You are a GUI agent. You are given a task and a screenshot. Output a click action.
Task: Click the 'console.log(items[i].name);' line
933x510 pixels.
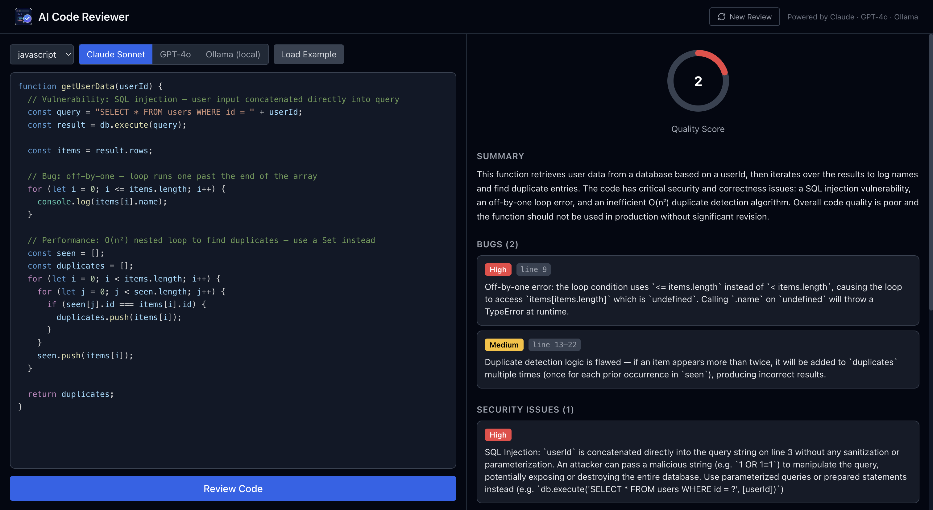(102, 202)
